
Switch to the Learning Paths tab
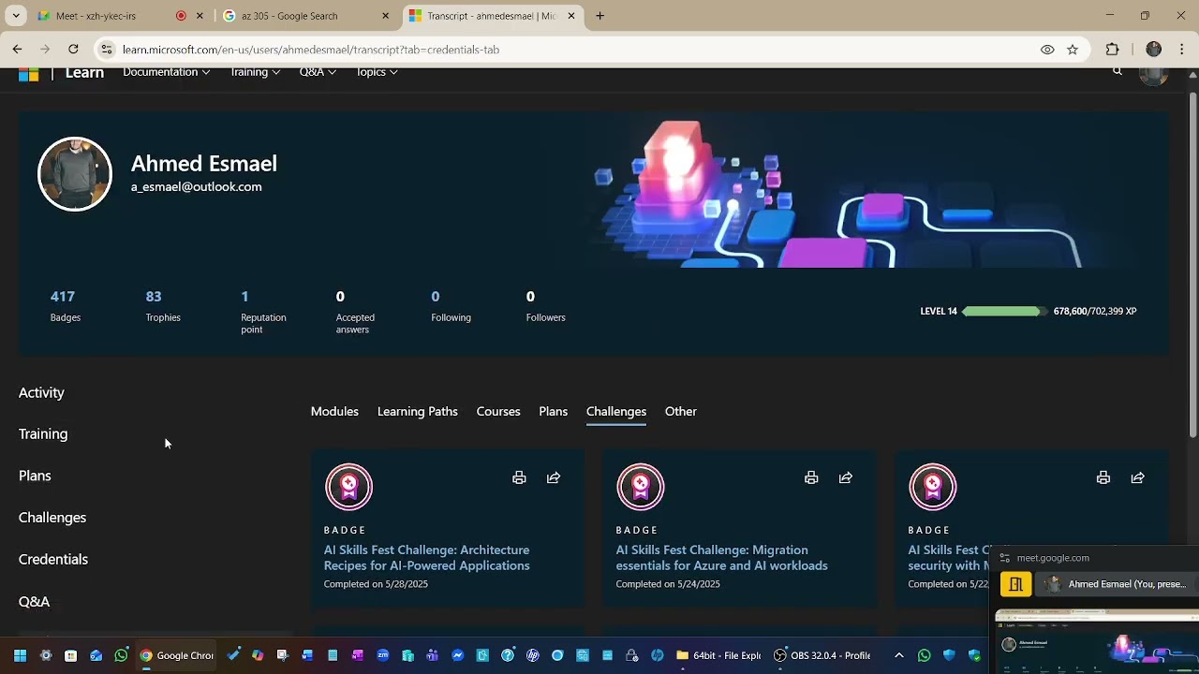(x=418, y=411)
